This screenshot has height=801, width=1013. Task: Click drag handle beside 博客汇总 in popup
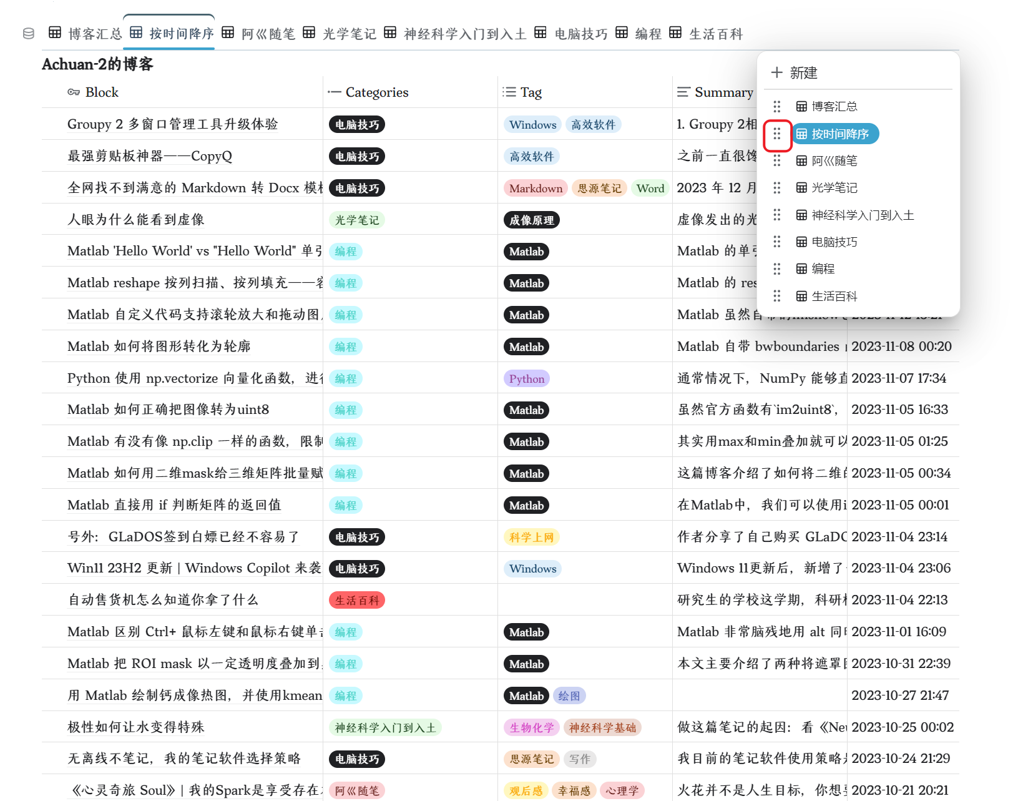777,107
